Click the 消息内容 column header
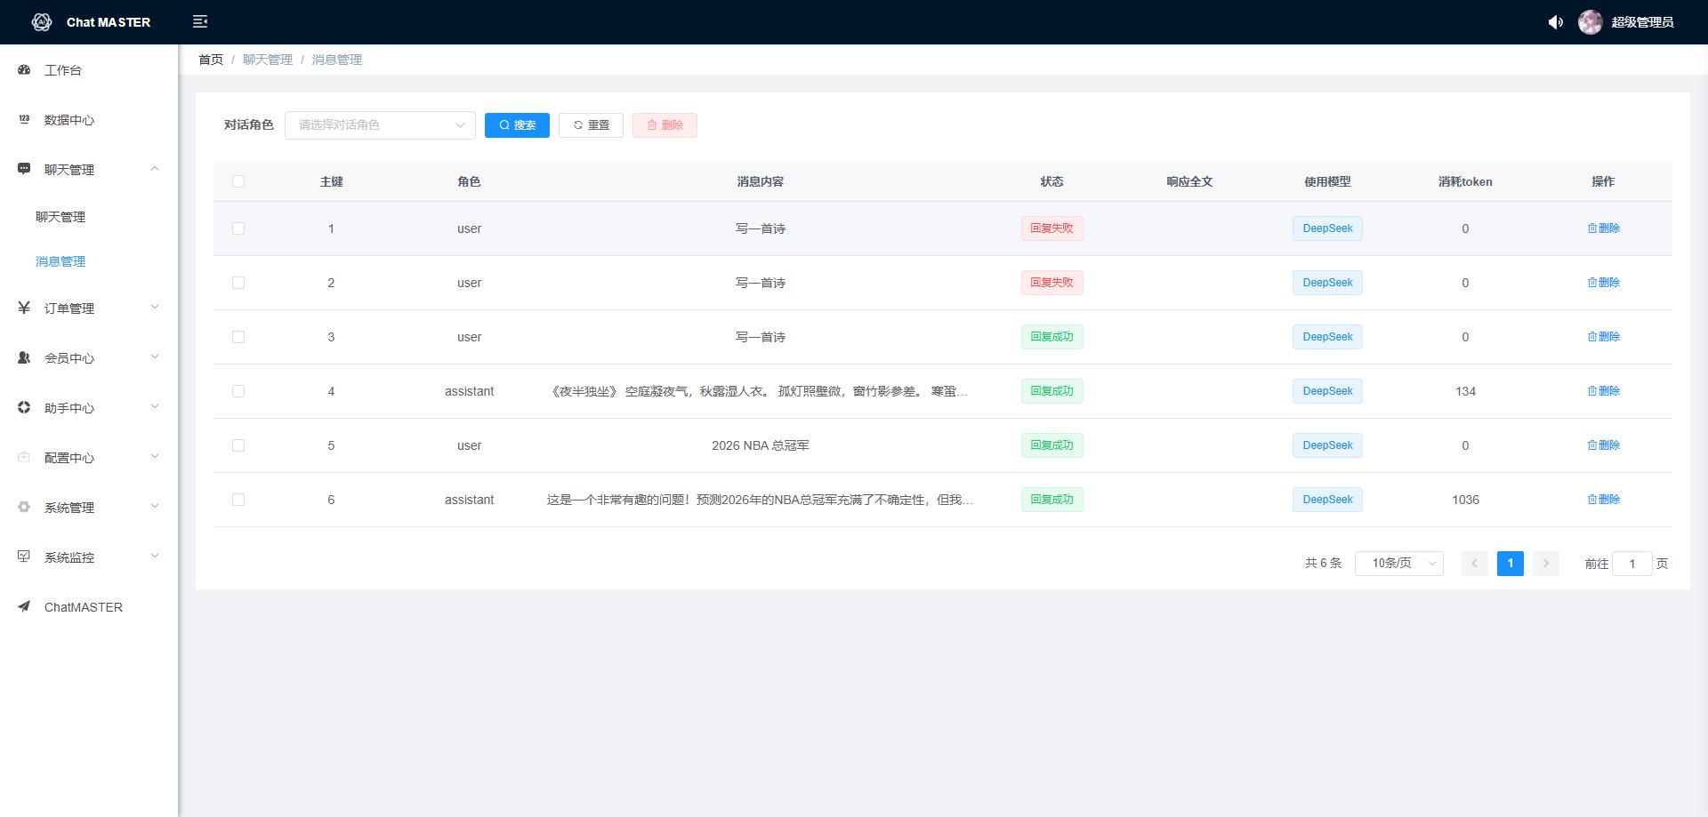This screenshot has height=817, width=1708. 760,181
